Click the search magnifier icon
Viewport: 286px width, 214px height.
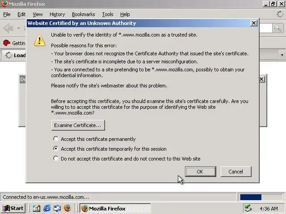[x=278, y=28]
